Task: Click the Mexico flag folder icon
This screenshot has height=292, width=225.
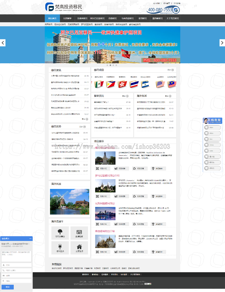Action: click(99, 84)
